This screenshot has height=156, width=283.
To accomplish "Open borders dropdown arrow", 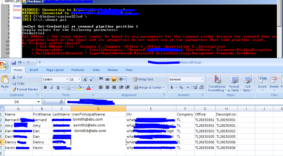I will tap(73, 88).
